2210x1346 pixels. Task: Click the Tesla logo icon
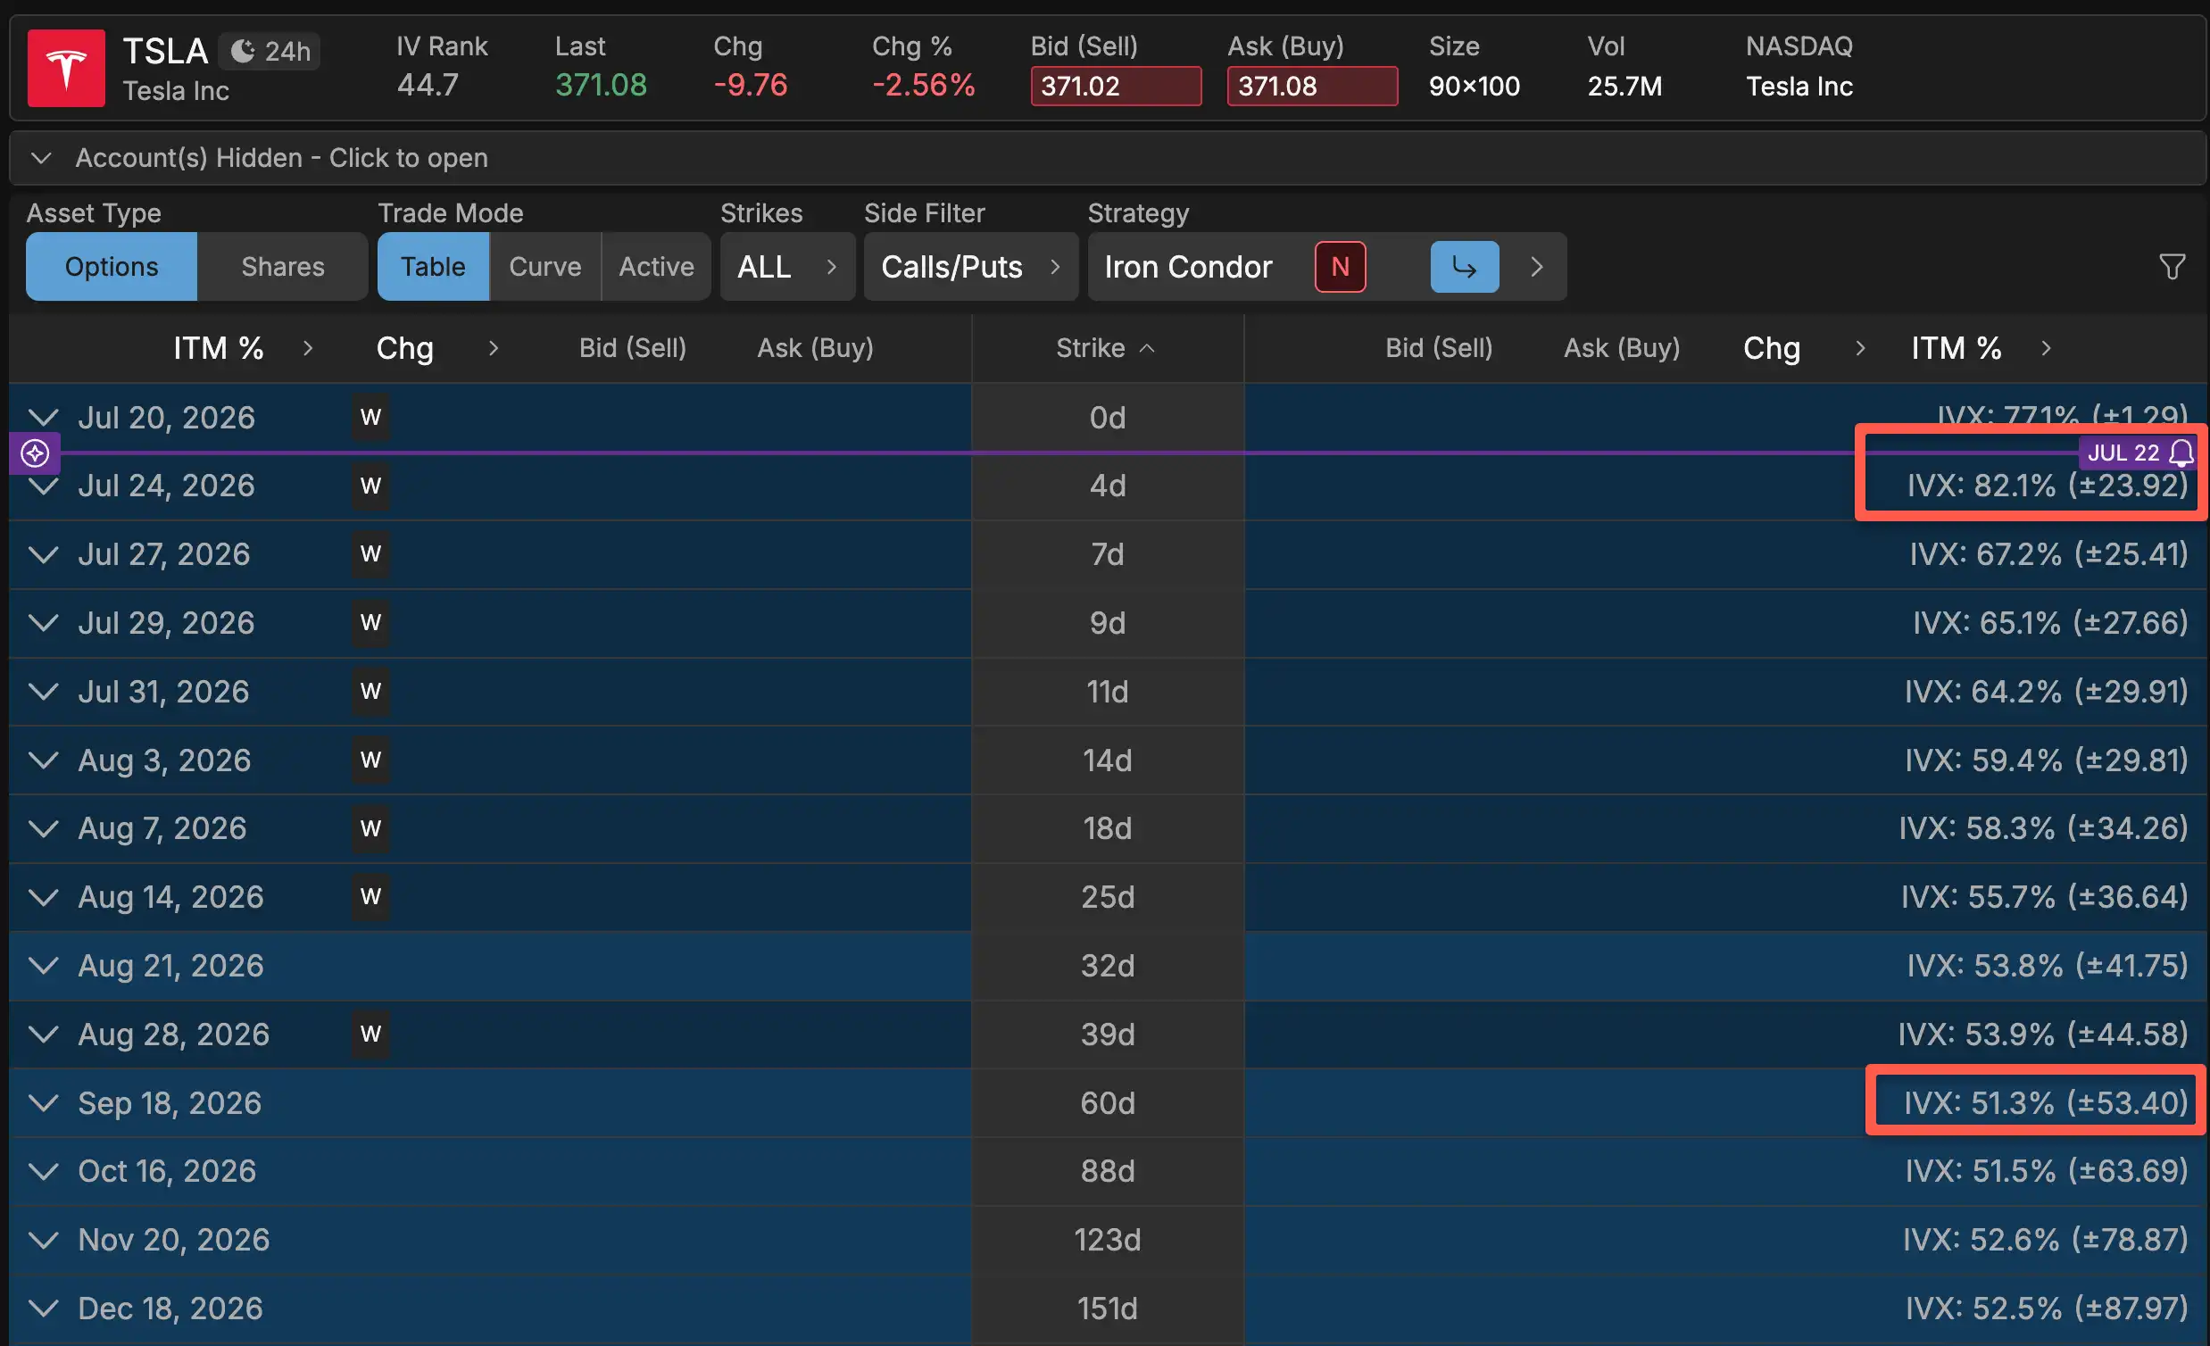pos(66,68)
